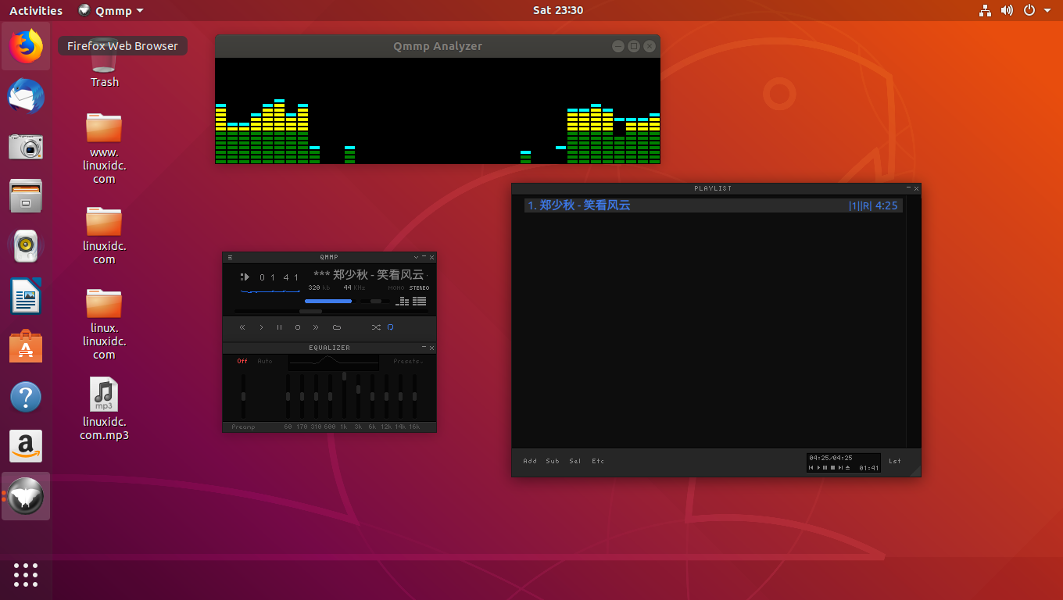The image size is (1063, 600).
Task: Enable Auto mode in equalizer
Action: tap(265, 361)
